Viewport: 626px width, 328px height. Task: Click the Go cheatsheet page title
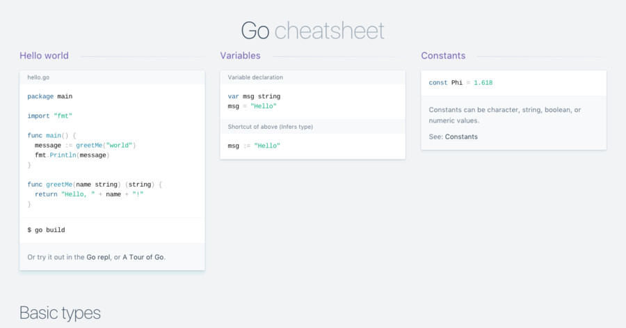coord(312,30)
